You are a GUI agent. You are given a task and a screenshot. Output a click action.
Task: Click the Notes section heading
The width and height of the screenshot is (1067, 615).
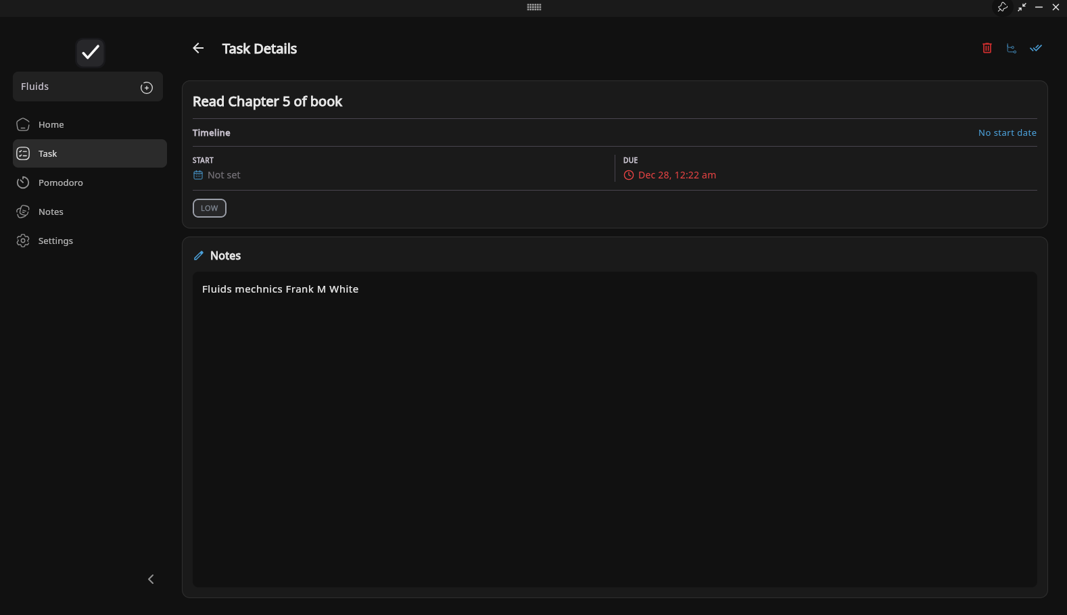(225, 255)
